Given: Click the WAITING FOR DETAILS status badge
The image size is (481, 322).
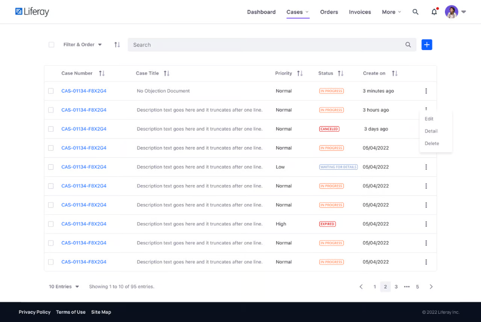Looking at the screenshot, I should [338, 167].
